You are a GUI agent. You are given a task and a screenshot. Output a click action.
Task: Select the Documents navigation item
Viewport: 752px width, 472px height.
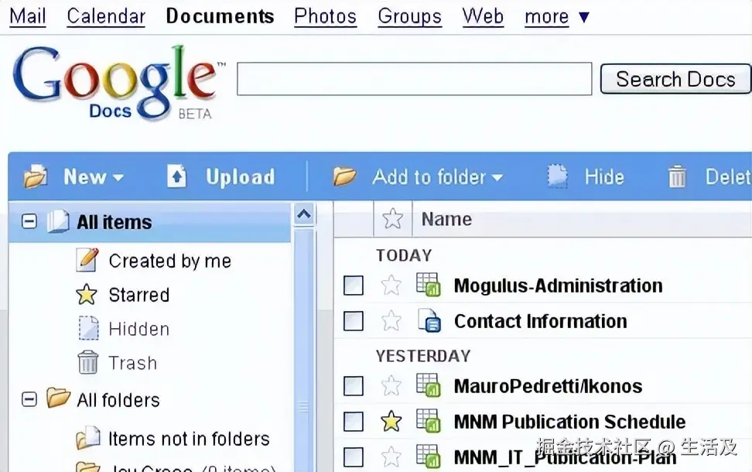click(x=220, y=16)
